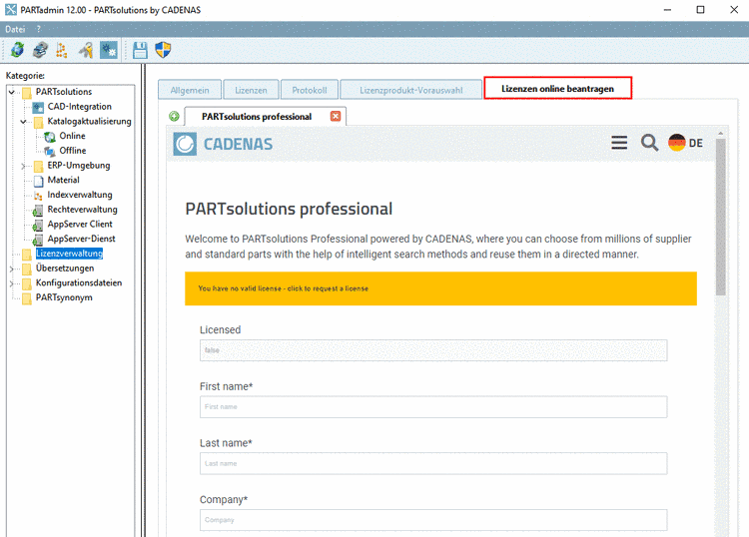
Task: Select Lizenzverwaltung tree item
Action: 69,254
